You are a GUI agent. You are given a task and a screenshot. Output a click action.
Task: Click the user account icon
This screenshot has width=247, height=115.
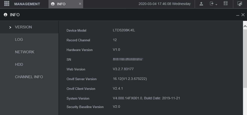(x=201, y=4)
